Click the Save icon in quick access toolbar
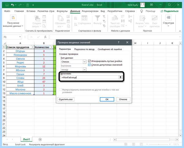Image resolution: width=184 pixels, height=148 pixels. [x=7, y=5]
